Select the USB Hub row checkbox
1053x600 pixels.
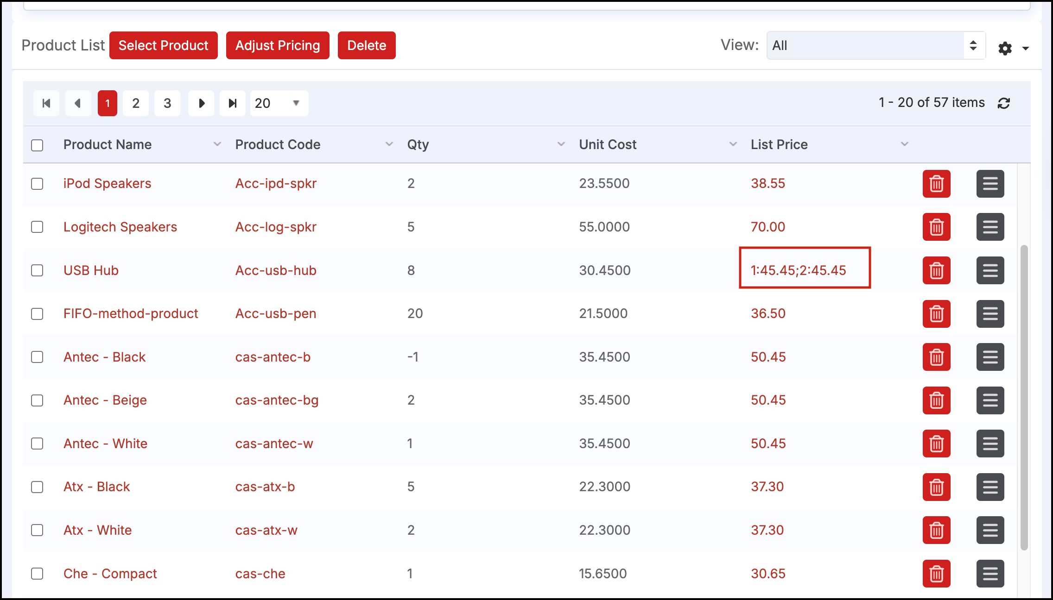(x=37, y=270)
